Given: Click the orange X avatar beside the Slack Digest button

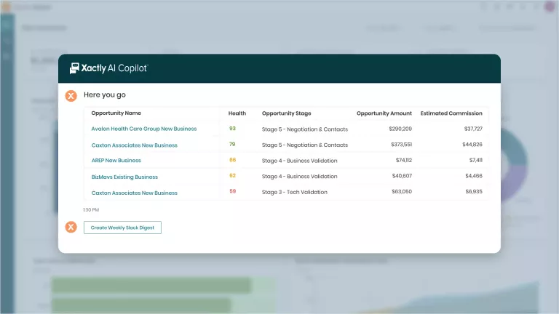Looking at the screenshot, I should coord(71,227).
